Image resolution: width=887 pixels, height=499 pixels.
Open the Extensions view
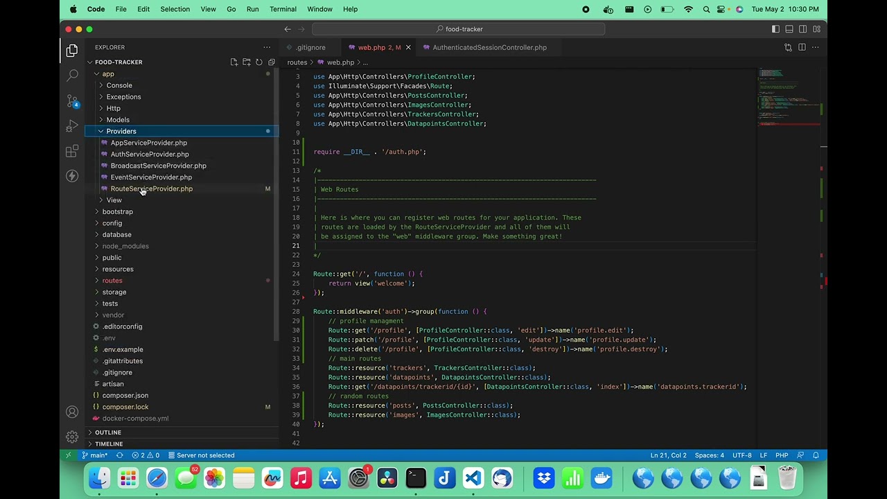tap(72, 151)
